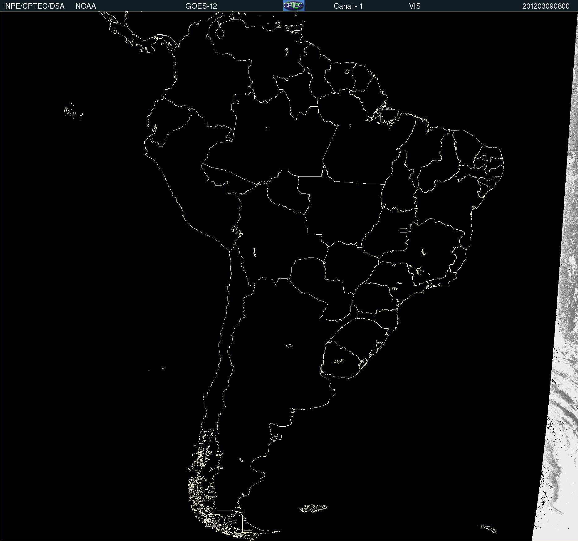Image resolution: width=578 pixels, height=541 pixels.
Task: Click the CPTEC logo in header
Action: [x=294, y=6]
